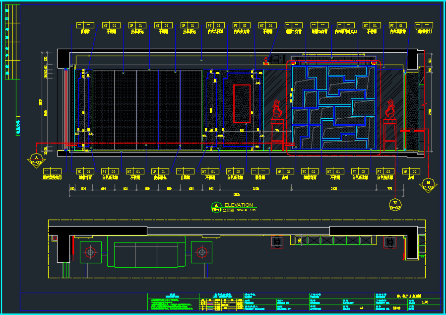446x315 pixels.
Task: Select the crossed cabinet row in plan view
Action: [339, 241]
